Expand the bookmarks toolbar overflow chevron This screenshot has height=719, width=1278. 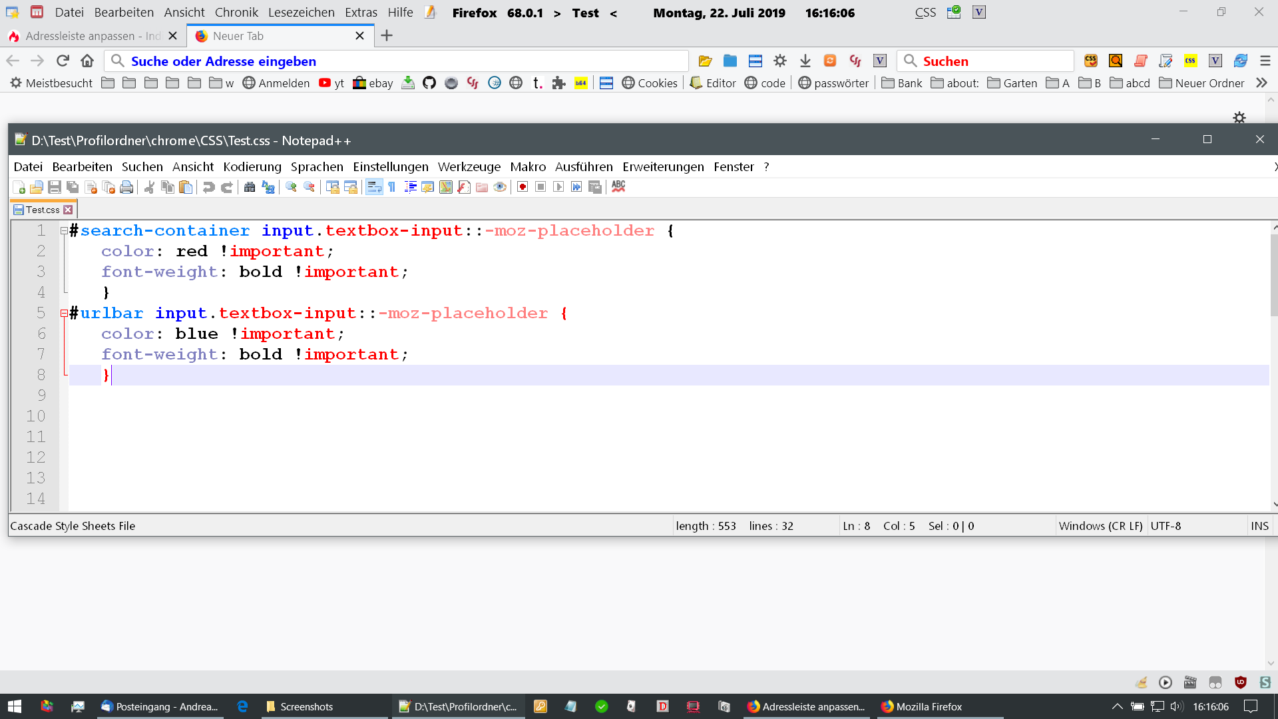1261,83
